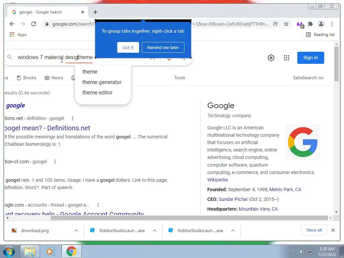This screenshot has height=258, width=344.
Task: Open the Reading list panel
Action: click(320, 35)
